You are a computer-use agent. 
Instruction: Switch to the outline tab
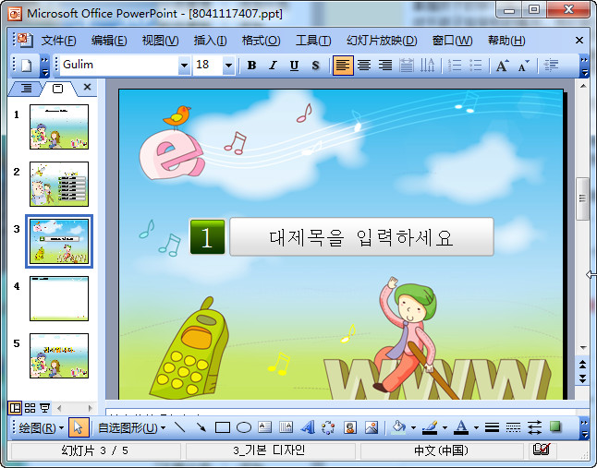26,89
